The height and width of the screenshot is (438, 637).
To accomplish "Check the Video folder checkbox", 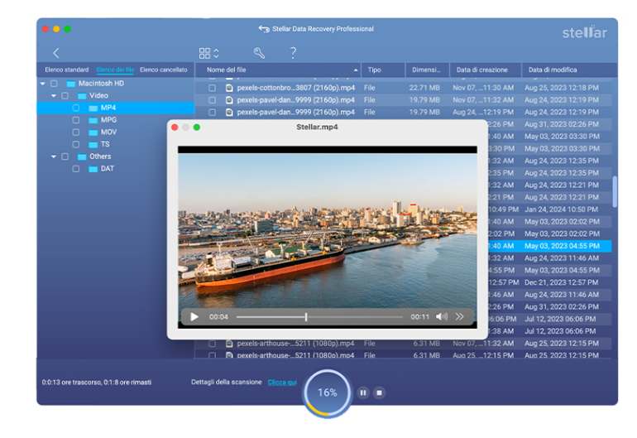I will point(65,95).
